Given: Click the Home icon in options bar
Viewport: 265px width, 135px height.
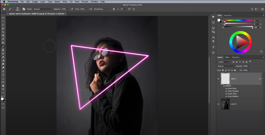Looking at the screenshot, I should (x=4, y=9).
